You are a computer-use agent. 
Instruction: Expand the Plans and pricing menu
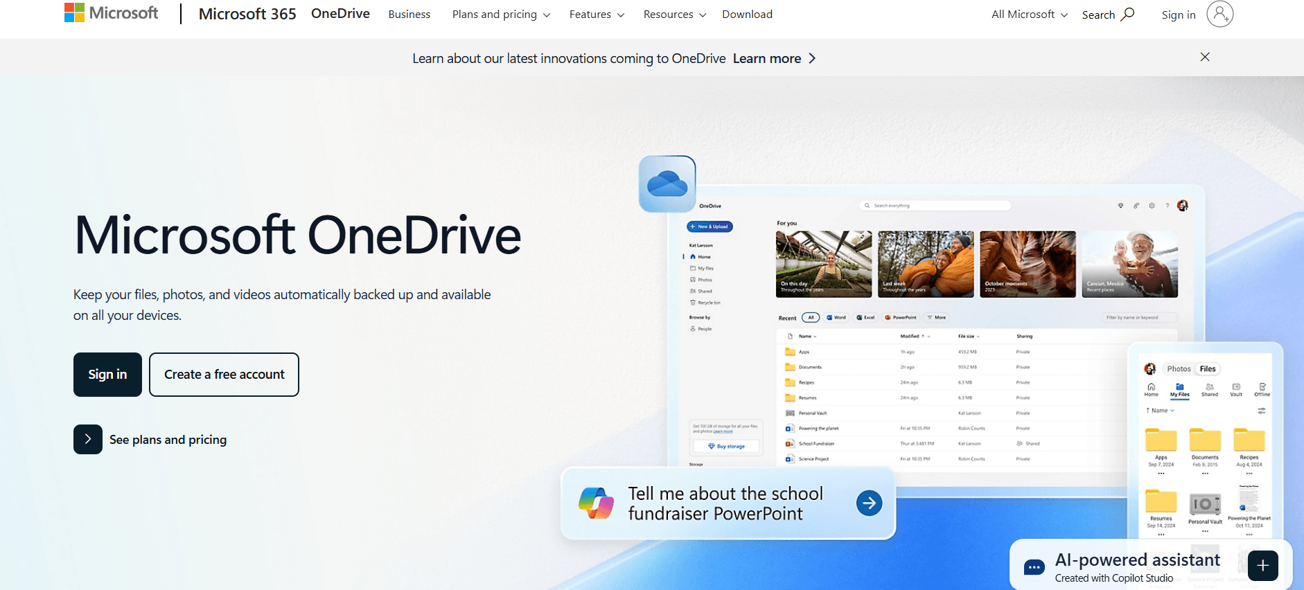[x=501, y=15]
